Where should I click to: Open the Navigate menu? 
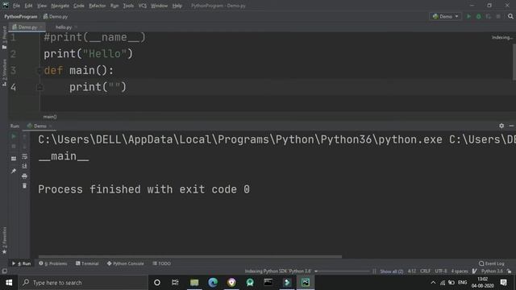pyautogui.click(x=60, y=6)
